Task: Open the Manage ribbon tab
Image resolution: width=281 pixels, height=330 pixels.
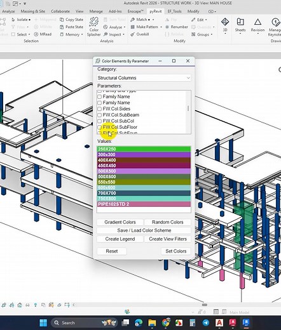Action: tap(96, 11)
